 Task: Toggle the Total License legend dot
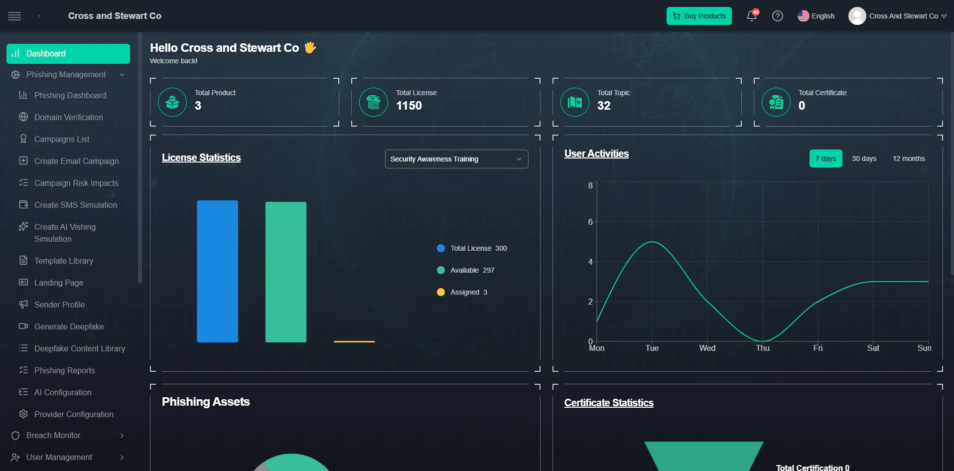pyautogui.click(x=441, y=248)
